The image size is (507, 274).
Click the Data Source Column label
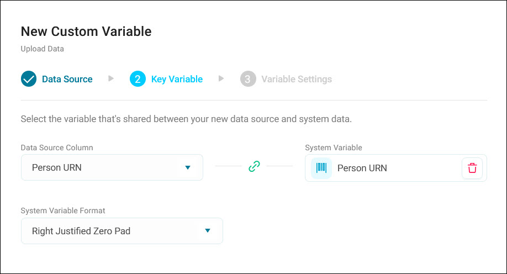(x=57, y=147)
